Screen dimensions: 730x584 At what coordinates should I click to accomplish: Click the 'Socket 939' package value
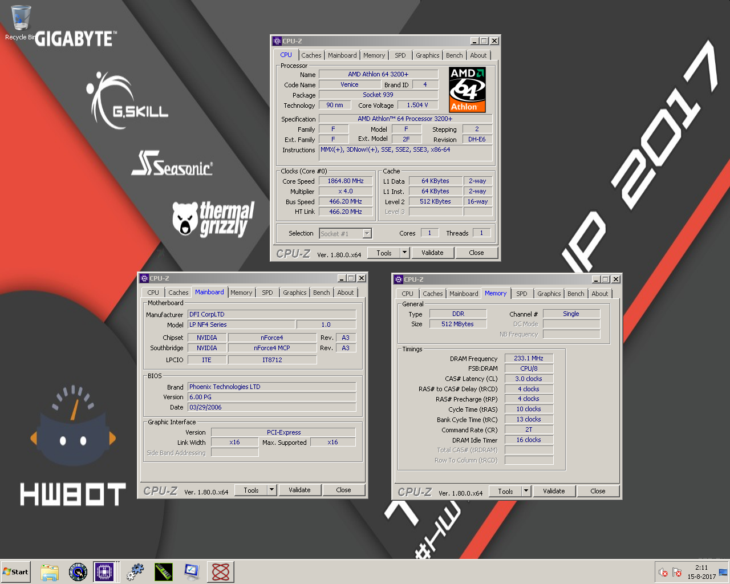(378, 95)
